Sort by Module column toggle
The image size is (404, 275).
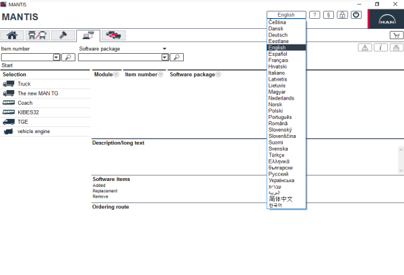pos(116,75)
